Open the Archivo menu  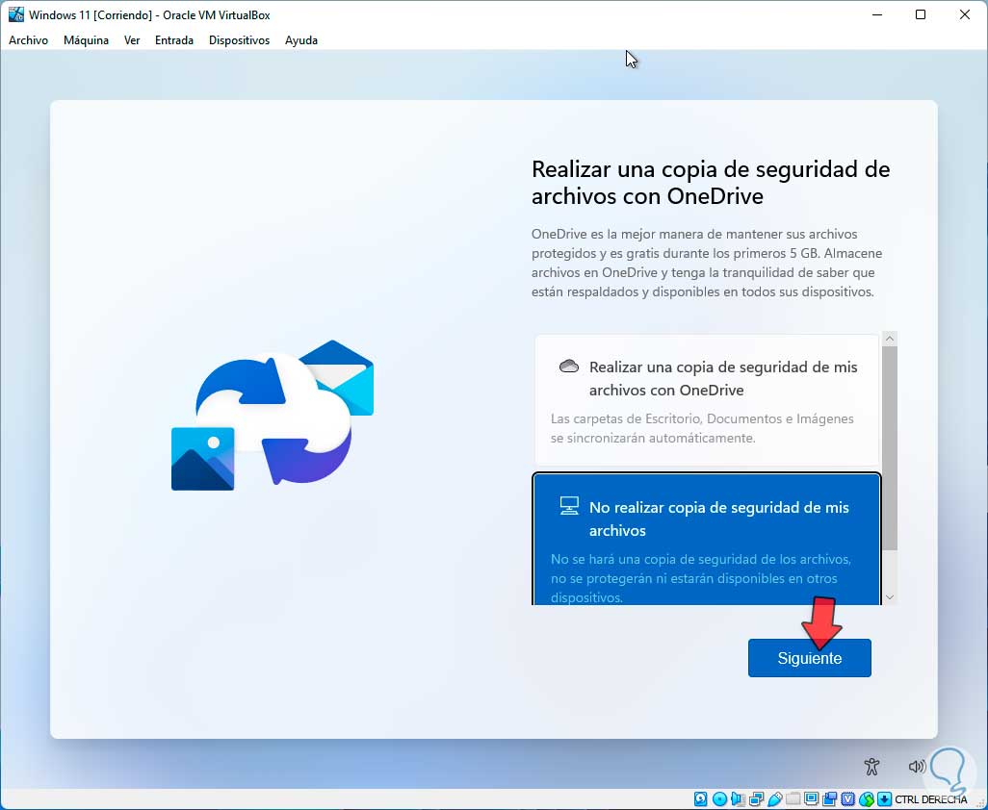(28, 40)
